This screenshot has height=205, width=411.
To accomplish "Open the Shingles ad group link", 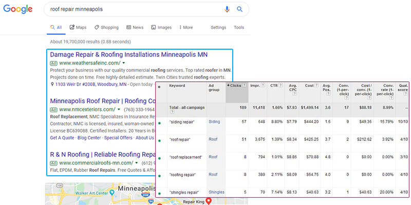I will [x=216, y=192].
